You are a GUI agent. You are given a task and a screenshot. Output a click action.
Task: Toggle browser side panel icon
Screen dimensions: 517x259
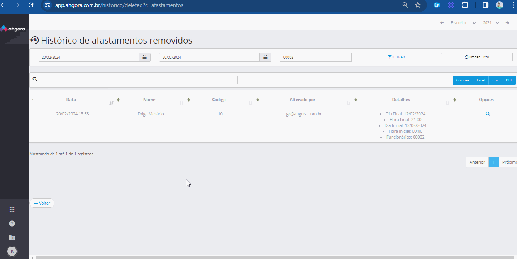pyautogui.click(x=486, y=5)
